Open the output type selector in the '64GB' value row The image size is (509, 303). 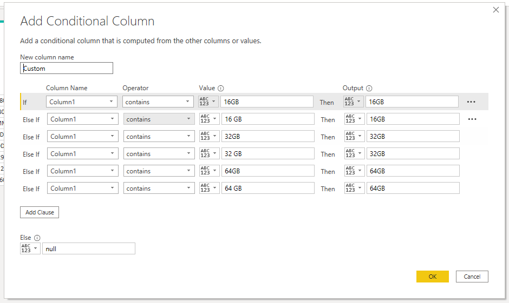pos(355,171)
